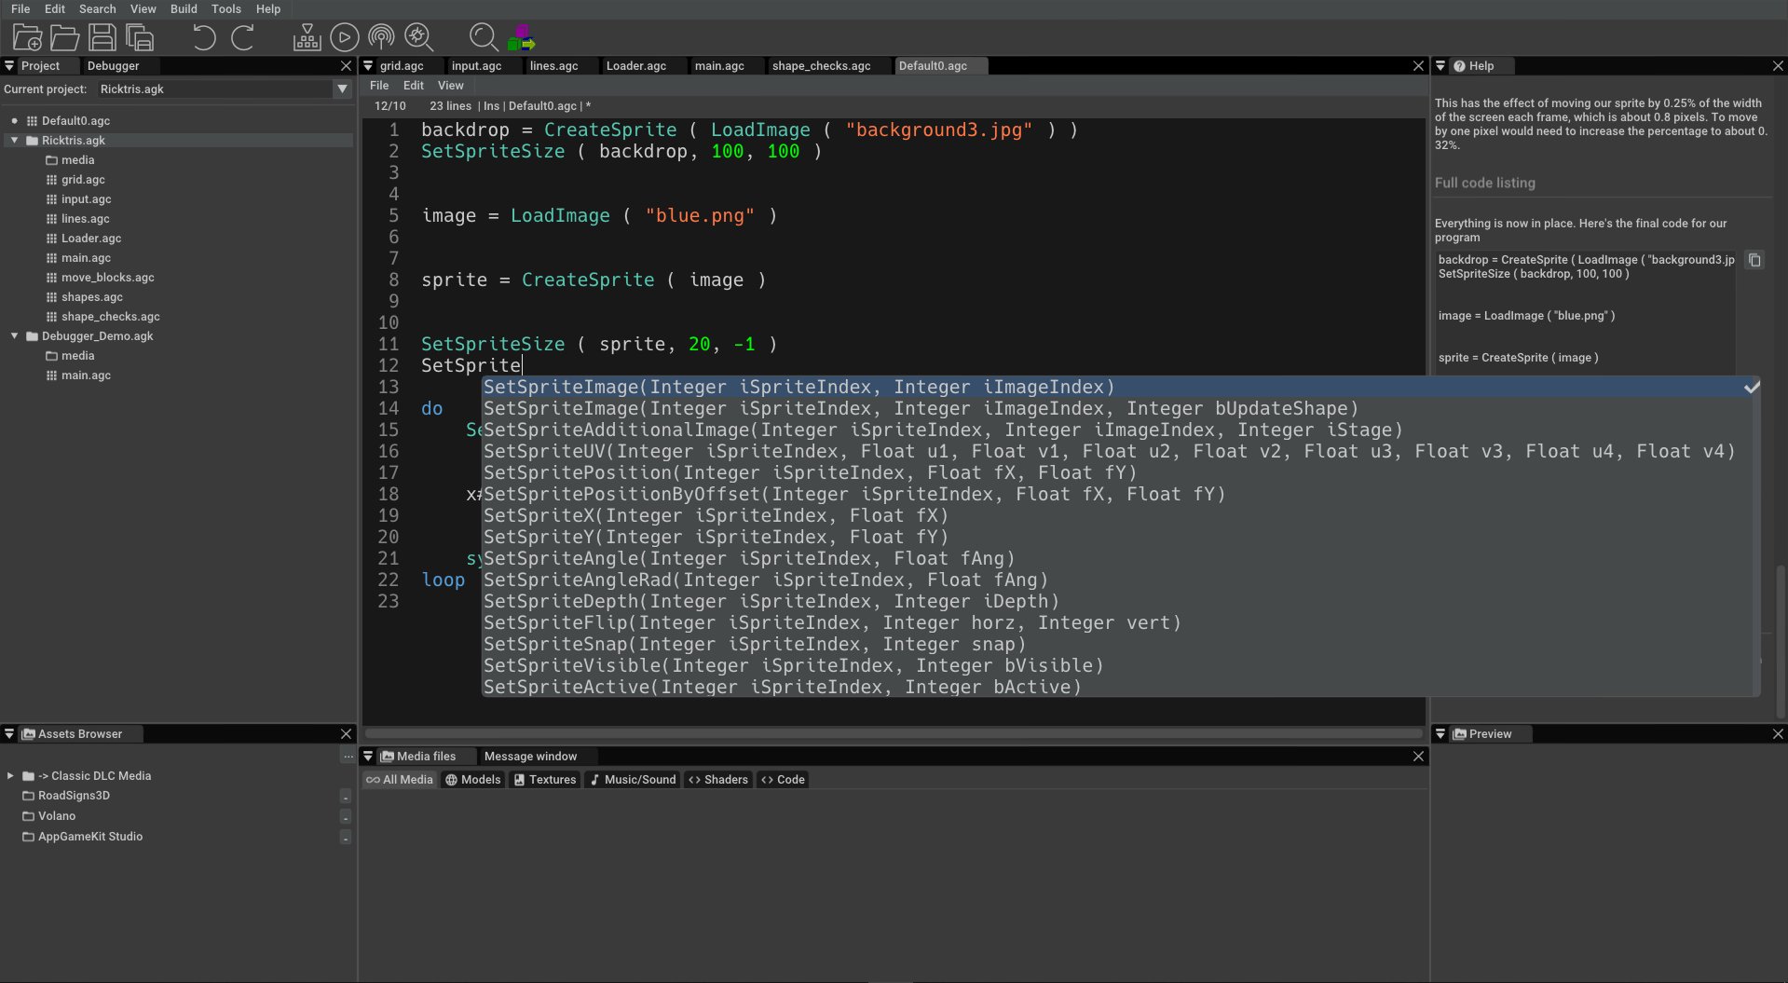Switch to the Debugger panel tab
This screenshot has width=1788, height=983.
(114, 65)
